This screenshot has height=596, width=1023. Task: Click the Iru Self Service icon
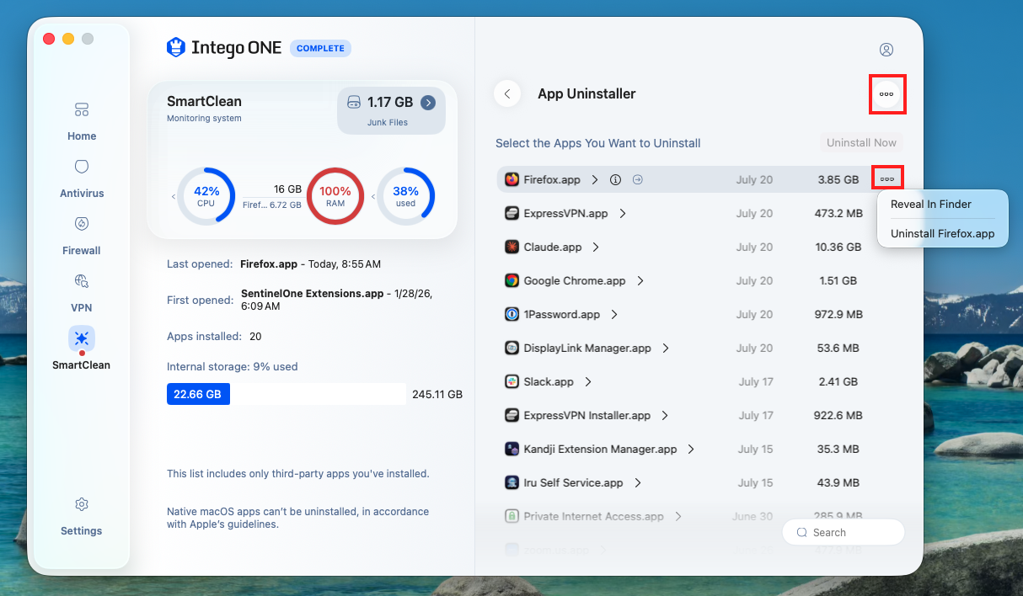[511, 482]
